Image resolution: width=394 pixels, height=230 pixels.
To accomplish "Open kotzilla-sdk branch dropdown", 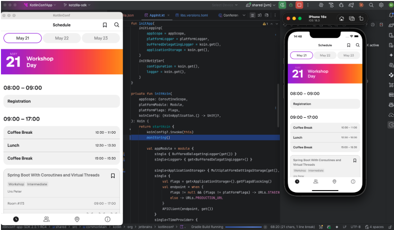I will [77, 5].
